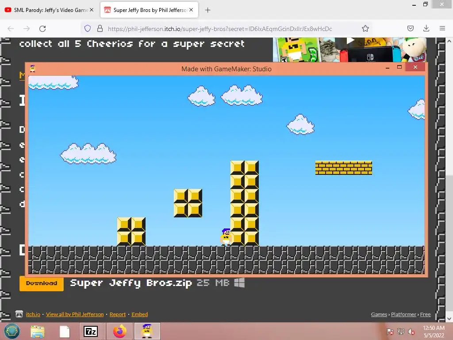Open View all by Phil Jefferson
The height and width of the screenshot is (340, 453).
point(74,314)
